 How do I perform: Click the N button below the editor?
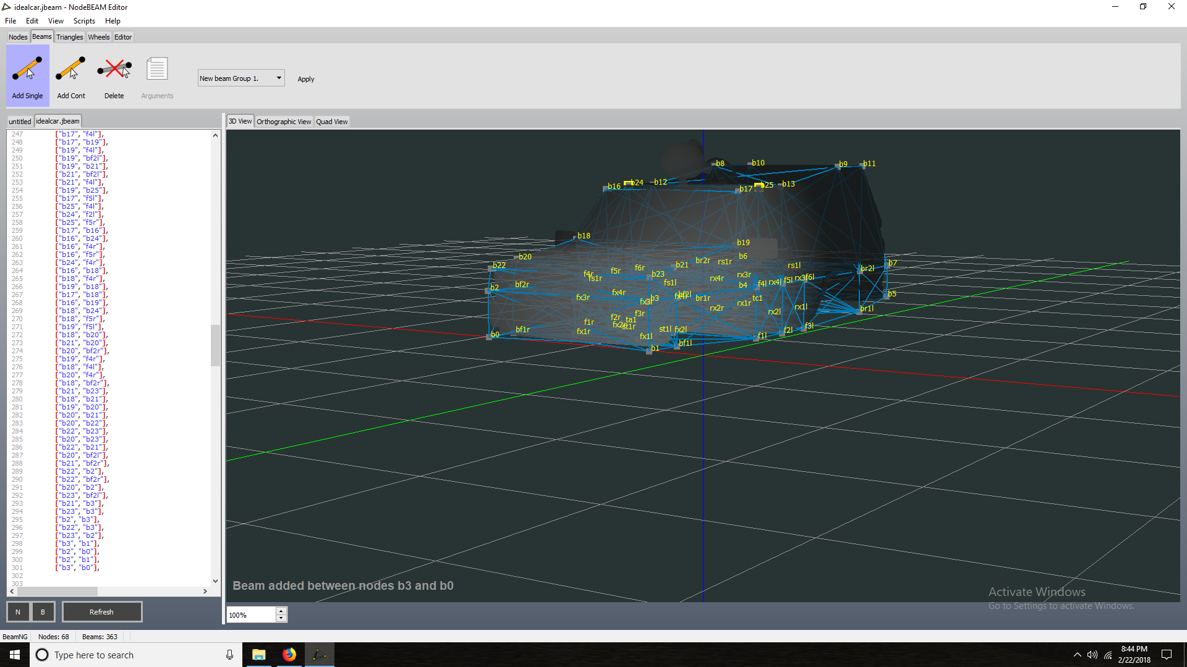point(18,612)
